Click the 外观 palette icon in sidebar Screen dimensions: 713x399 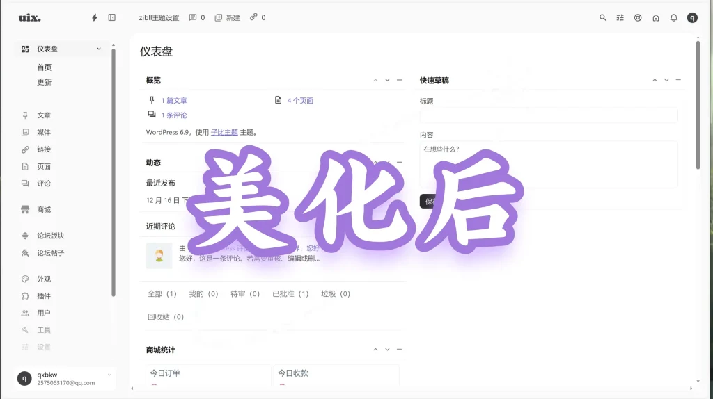point(25,279)
